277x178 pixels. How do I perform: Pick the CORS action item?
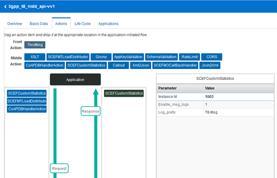(x=212, y=57)
